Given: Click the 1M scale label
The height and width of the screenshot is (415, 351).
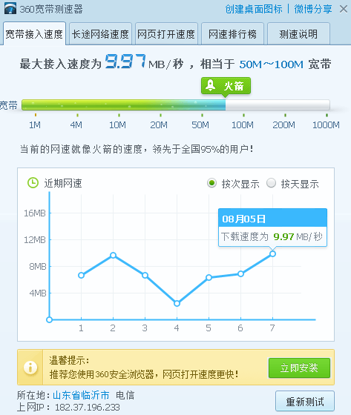Looking at the screenshot, I should (35, 124).
